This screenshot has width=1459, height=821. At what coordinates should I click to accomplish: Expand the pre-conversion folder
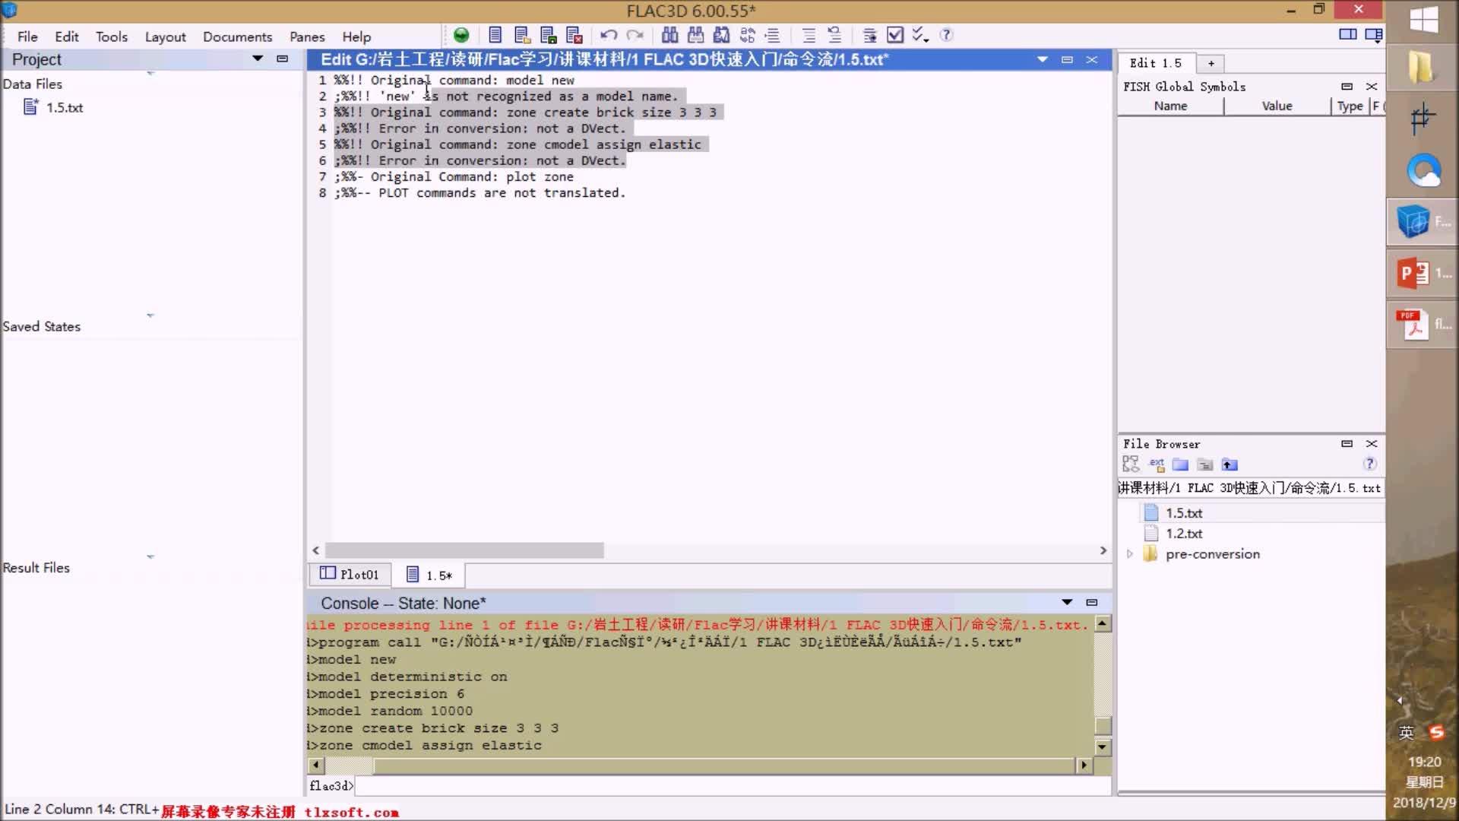(1130, 554)
